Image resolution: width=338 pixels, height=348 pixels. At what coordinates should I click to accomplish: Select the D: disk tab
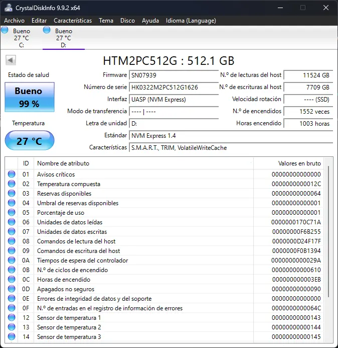click(64, 38)
